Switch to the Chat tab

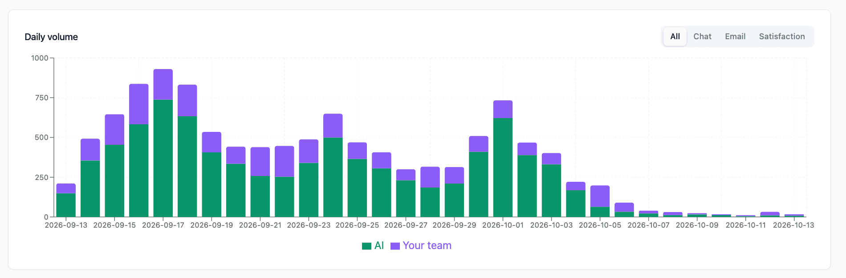point(702,37)
